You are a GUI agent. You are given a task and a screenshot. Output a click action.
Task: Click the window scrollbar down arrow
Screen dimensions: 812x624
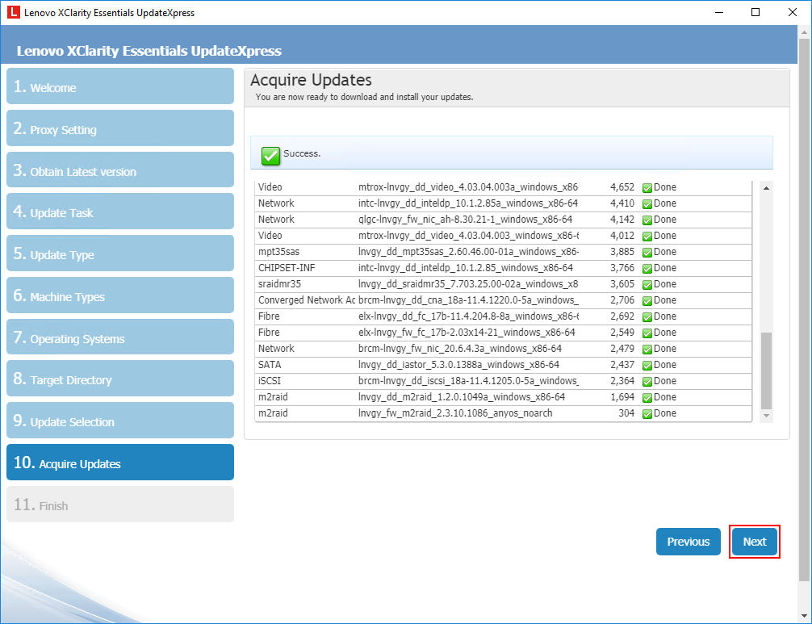click(804, 616)
